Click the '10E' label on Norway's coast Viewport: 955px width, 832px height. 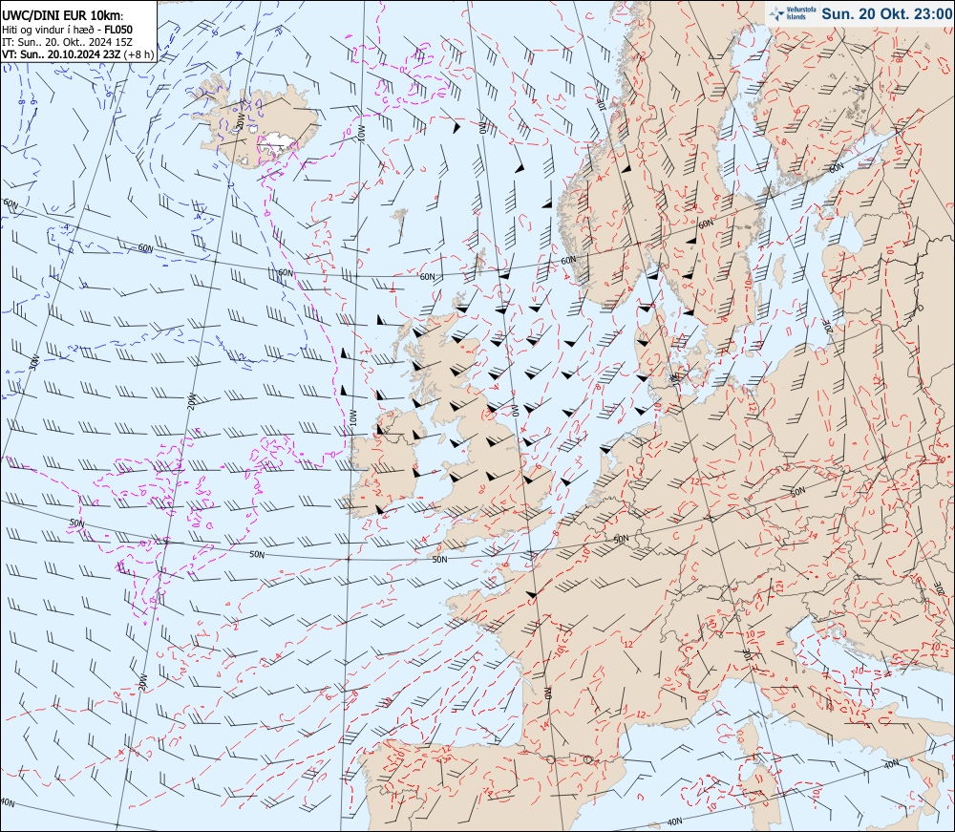[601, 105]
